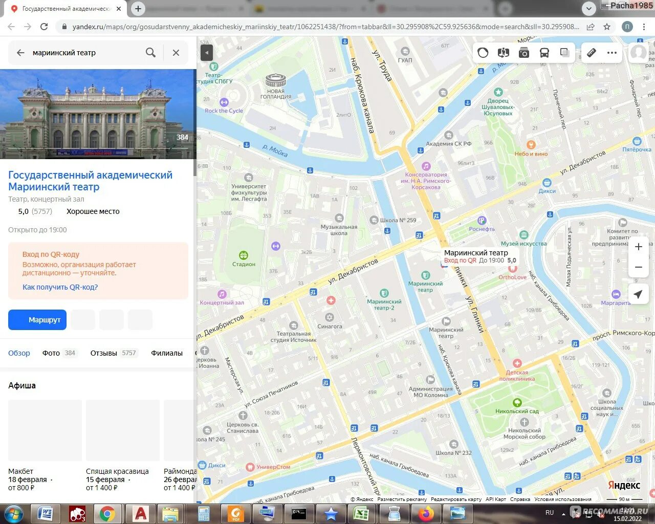Open the Редактировать карту link

coord(456,499)
